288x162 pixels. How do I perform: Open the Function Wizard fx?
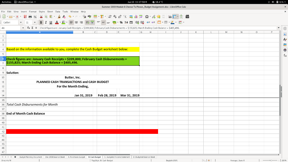(28, 28)
